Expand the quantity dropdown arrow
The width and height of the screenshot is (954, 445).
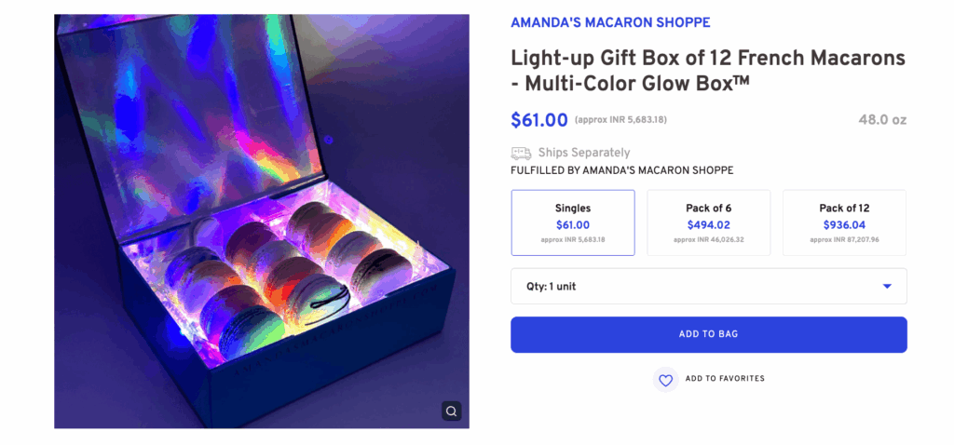[887, 287]
